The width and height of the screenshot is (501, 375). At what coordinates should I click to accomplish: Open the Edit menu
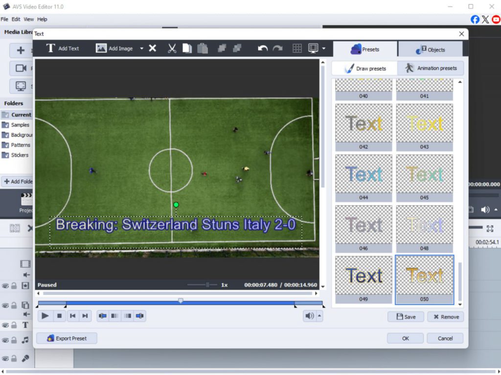pos(16,19)
